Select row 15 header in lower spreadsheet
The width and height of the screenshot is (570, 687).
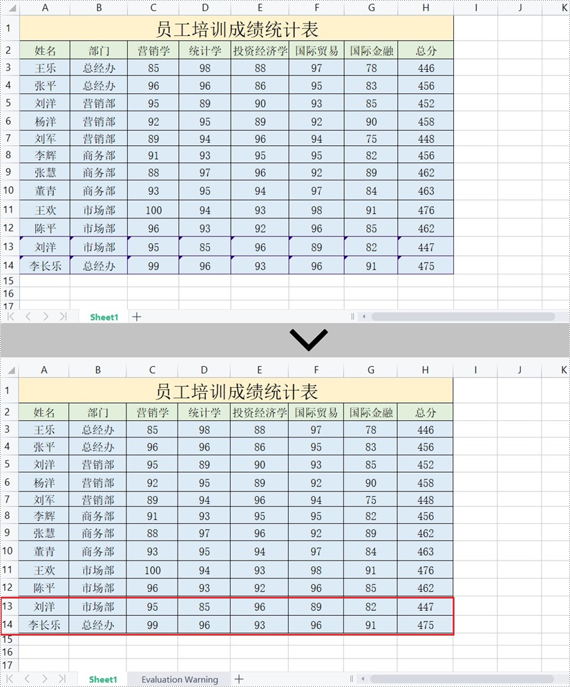click(x=8, y=639)
